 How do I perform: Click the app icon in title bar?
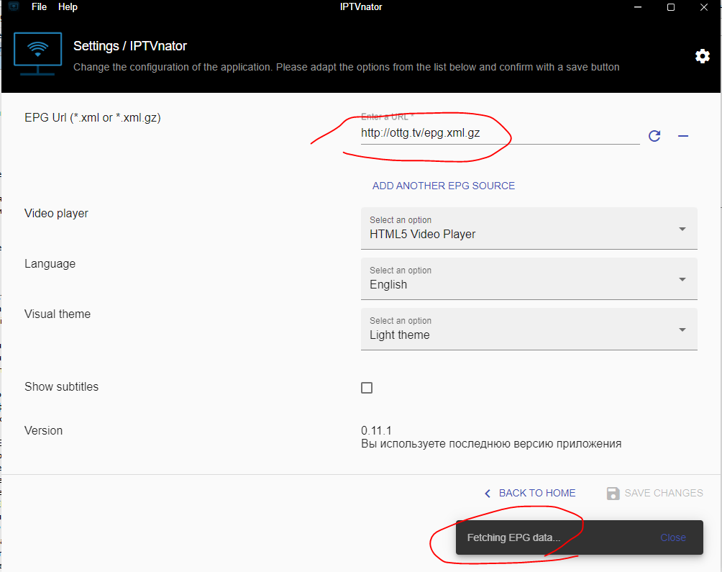[14, 6]
